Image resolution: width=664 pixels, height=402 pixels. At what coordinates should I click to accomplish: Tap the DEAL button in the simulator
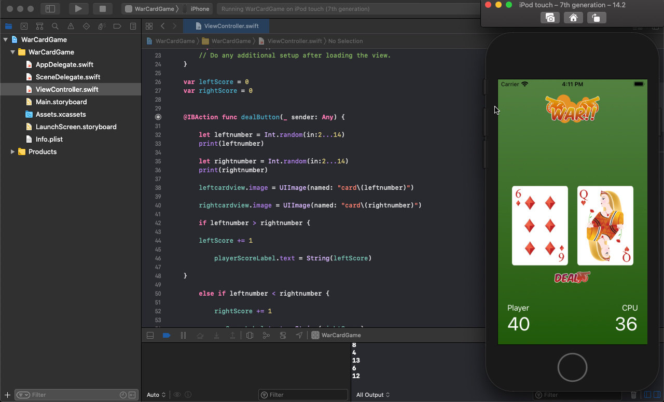point(572,278)
